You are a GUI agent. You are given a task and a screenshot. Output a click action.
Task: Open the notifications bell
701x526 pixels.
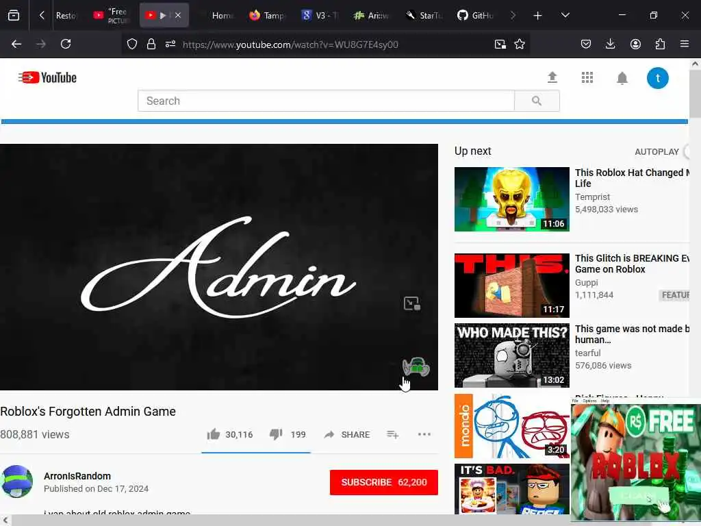(622, 78)
